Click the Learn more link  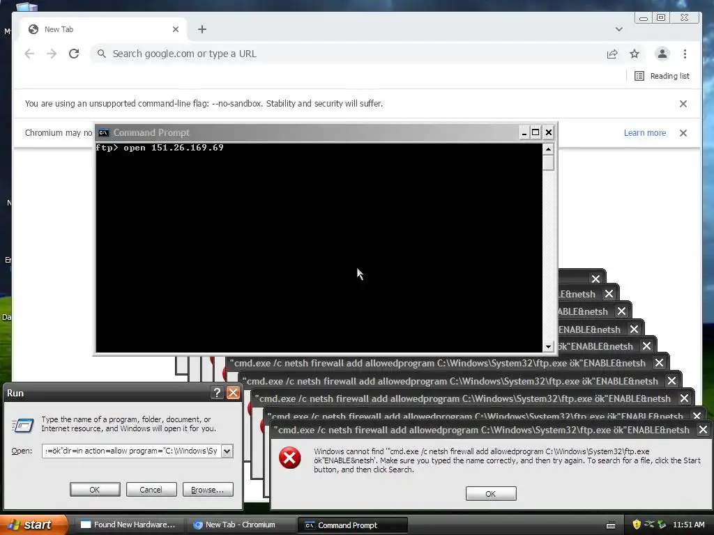coord(645,133)
